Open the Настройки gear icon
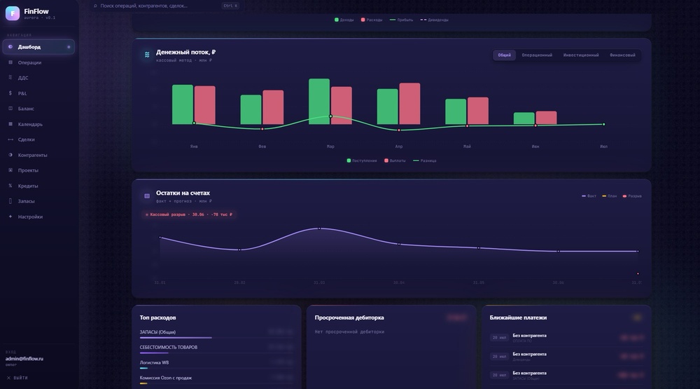Screen dimensions: 700x389 coord(10,217)
